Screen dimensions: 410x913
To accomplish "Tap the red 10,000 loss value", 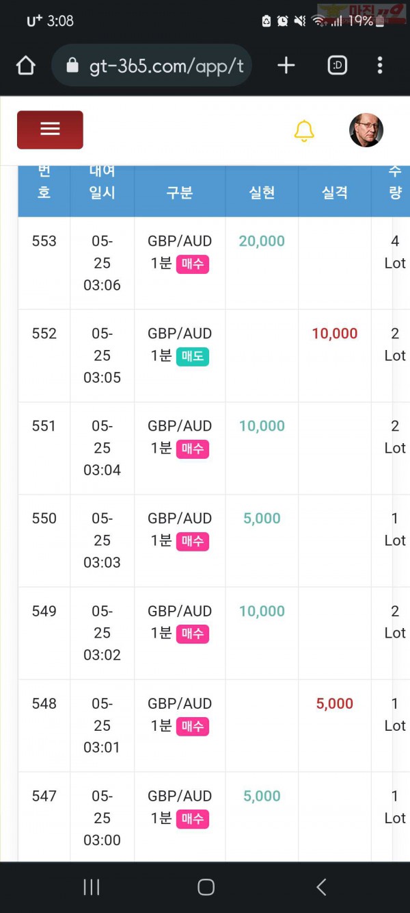I will click(x=335, y=334).
